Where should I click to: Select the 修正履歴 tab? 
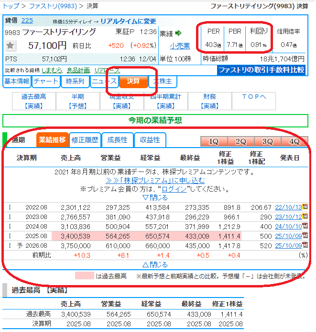pos(85,140)
